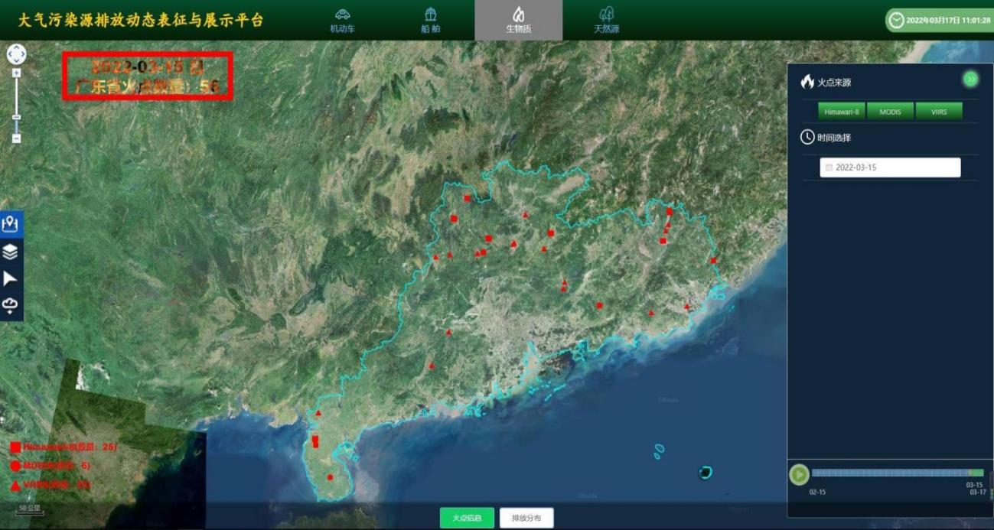Switch to the 船舶 ships tab
Screen dimensions: 994x530
(x=431, y=21)
